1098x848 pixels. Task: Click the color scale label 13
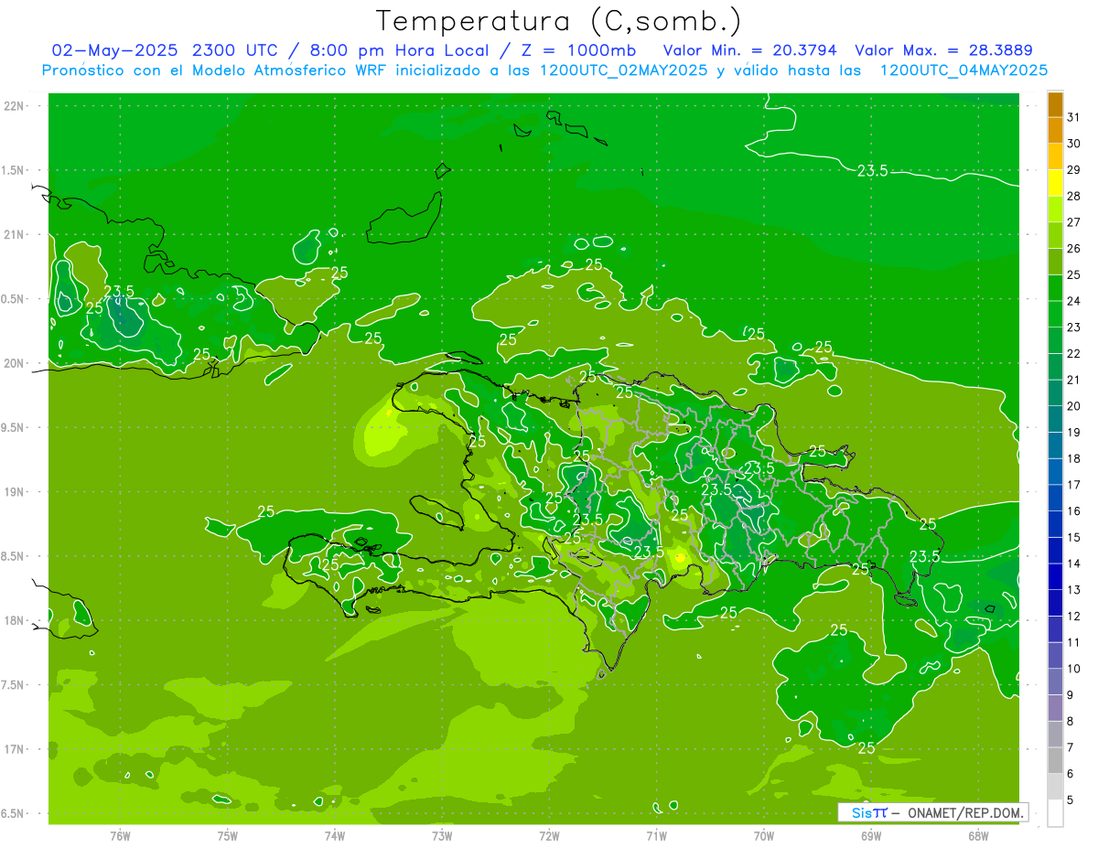pyautogui.click(x=1074, y=590)
